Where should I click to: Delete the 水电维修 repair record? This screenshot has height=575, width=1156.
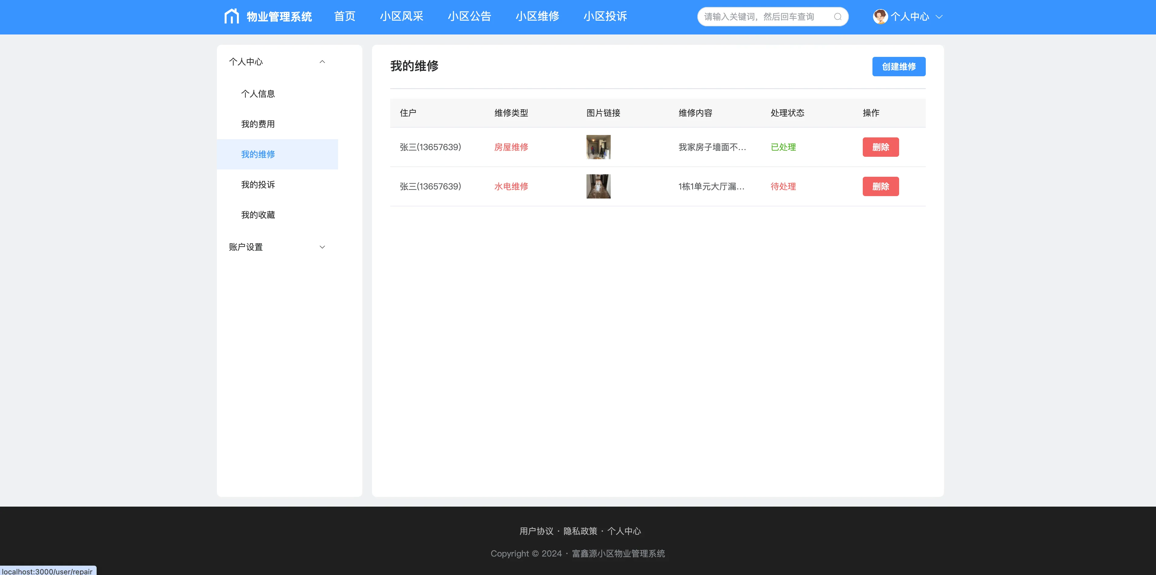(x=880, y=186)
